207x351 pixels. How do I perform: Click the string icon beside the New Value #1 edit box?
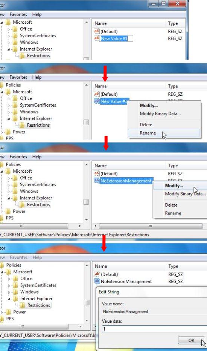tap(97, 38)
